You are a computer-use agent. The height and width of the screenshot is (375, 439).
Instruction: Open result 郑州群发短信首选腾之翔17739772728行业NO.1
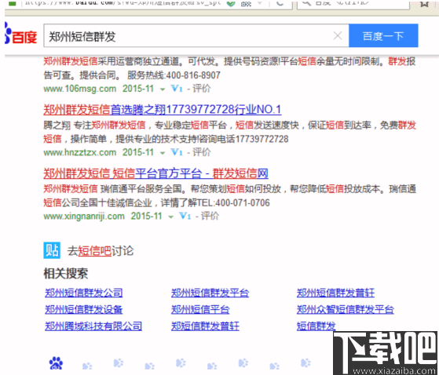pyautogui.click(x=163, y=109)
